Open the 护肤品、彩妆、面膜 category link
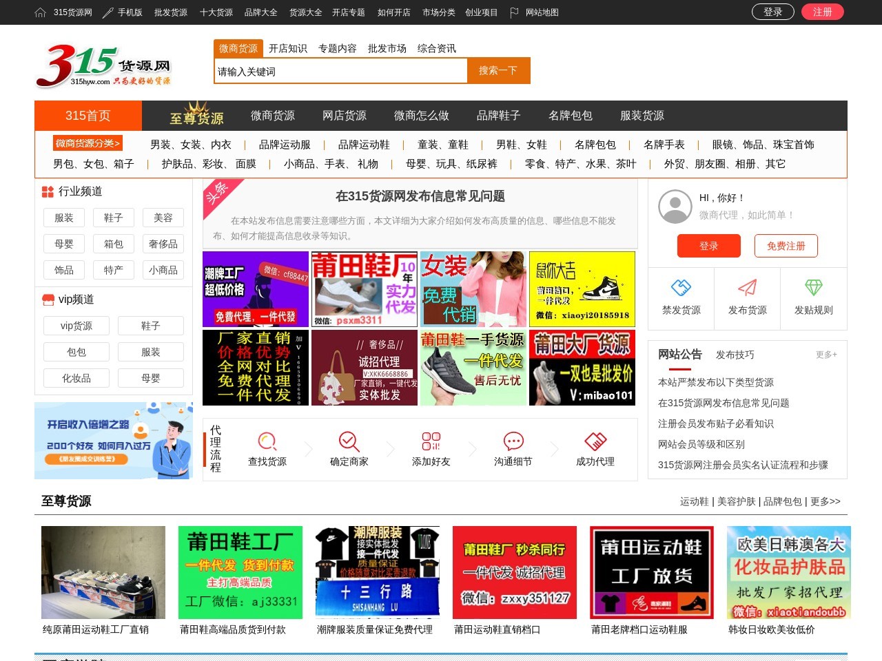This screenshot has width=882, height=661. coord(209,164)
